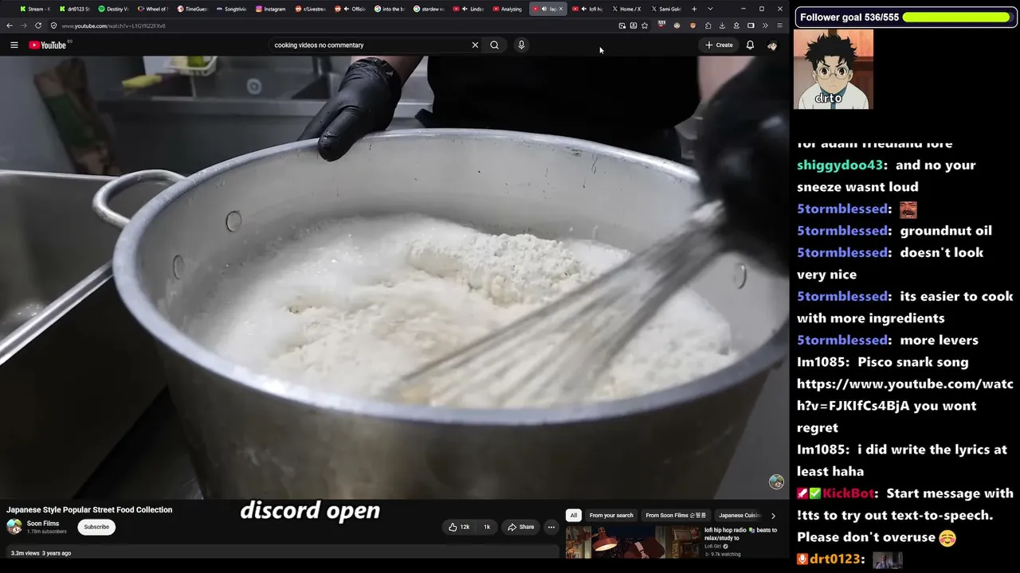Screen dimensions: 1020x573
Task: Click the Soon Films channel avatar
Action: pos(14,527)
